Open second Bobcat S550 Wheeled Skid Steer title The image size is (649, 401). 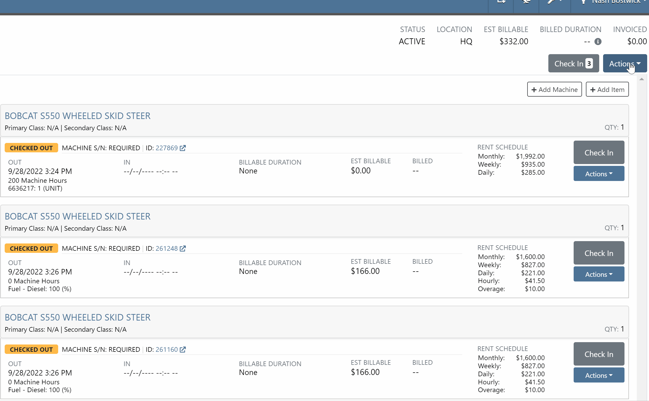coord(77,216)
